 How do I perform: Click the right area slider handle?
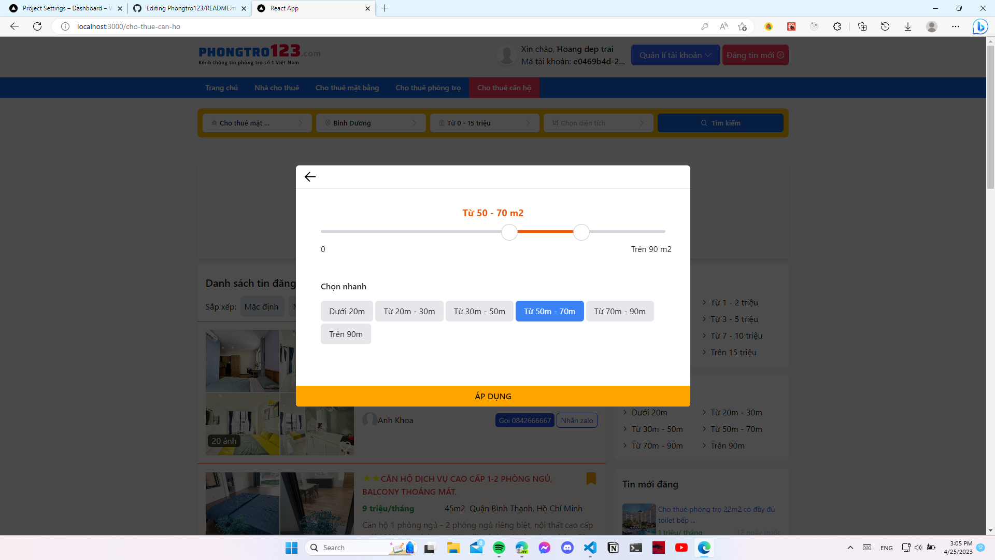pyautogui.click(x=581, y=232)
